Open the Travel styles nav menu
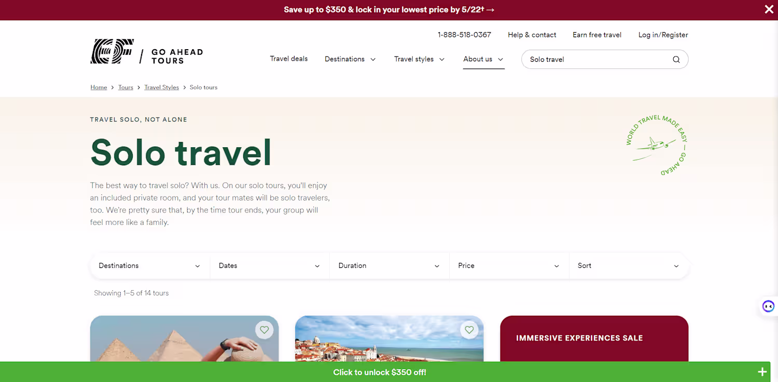Screen dimensions: 778x382 (x=420, y=59)
